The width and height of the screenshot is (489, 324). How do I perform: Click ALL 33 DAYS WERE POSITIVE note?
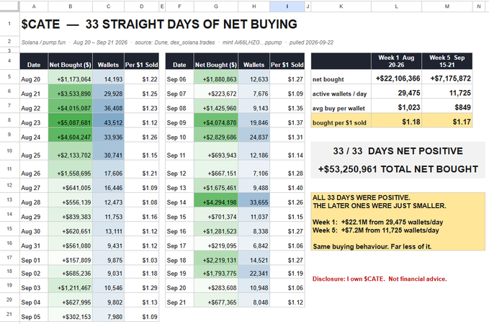click(398, 222)
